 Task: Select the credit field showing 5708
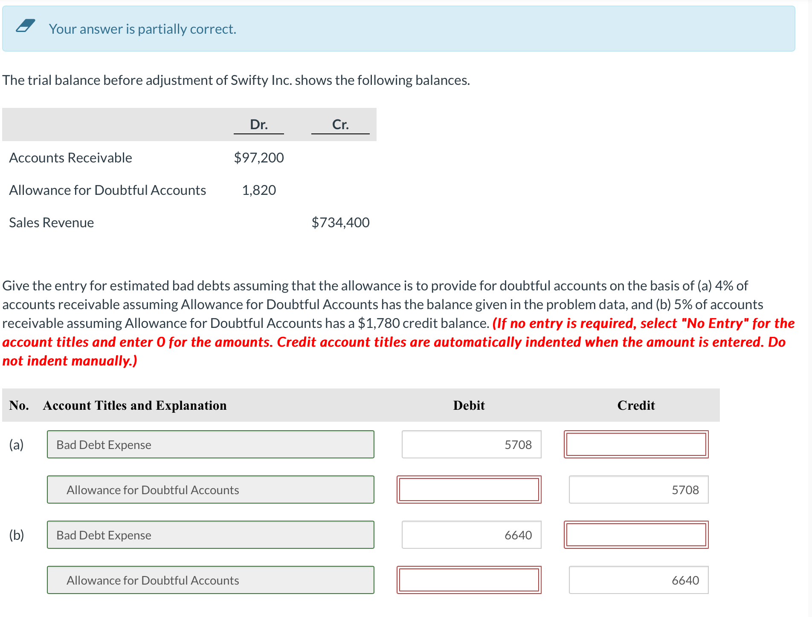point(638,490)
